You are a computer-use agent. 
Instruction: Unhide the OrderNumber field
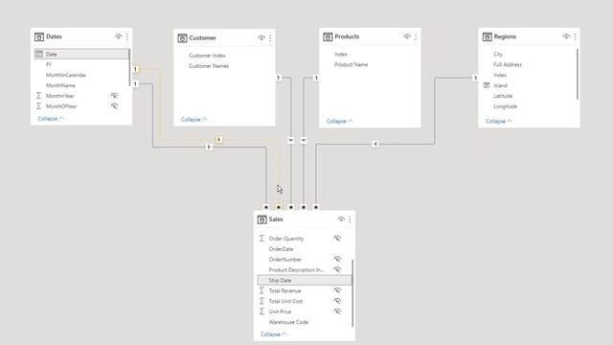(x=337, y=259)
